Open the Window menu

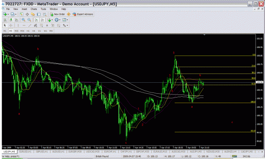coord(53,9)
